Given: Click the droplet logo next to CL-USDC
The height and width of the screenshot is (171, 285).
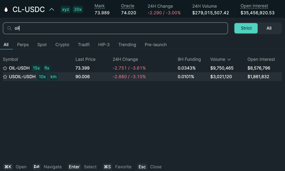Looking at the screenshot, I should click(x=6, y=9).
